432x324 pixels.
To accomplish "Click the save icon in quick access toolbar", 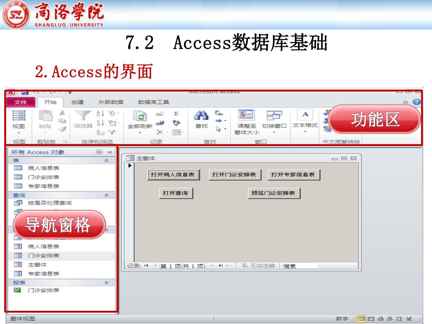I will click(25, 92).
